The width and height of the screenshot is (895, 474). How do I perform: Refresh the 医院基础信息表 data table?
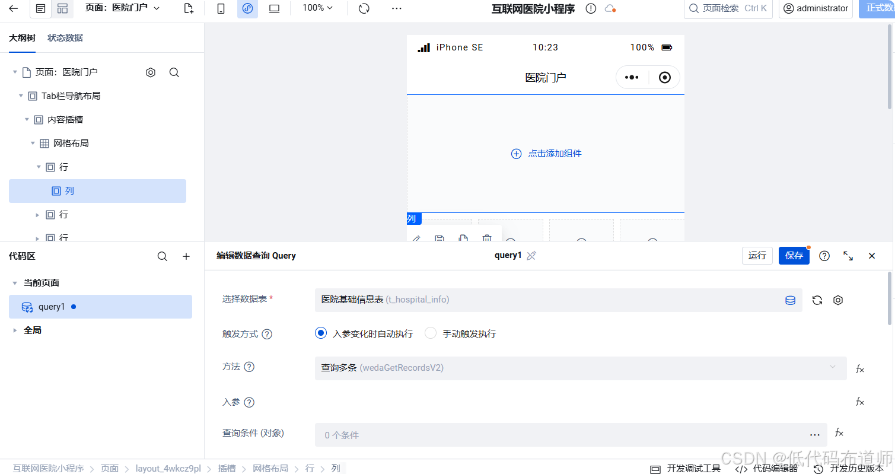tap(817, 300)
